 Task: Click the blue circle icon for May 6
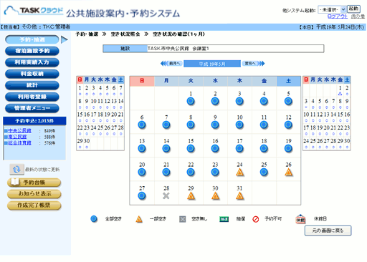pyautogui.click(x=142, y=125)
